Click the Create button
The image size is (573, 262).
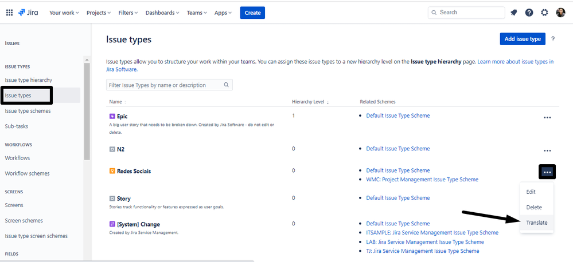252,13
